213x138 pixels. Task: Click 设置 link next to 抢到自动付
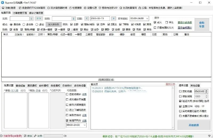pos(84,115)
